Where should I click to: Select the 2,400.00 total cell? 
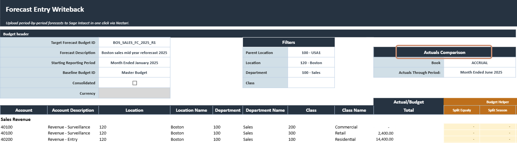(385, 133)
